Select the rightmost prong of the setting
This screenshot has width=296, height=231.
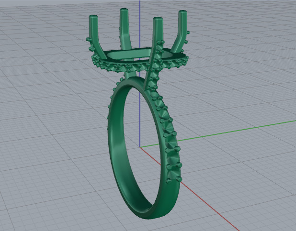[x=179, y=32]
